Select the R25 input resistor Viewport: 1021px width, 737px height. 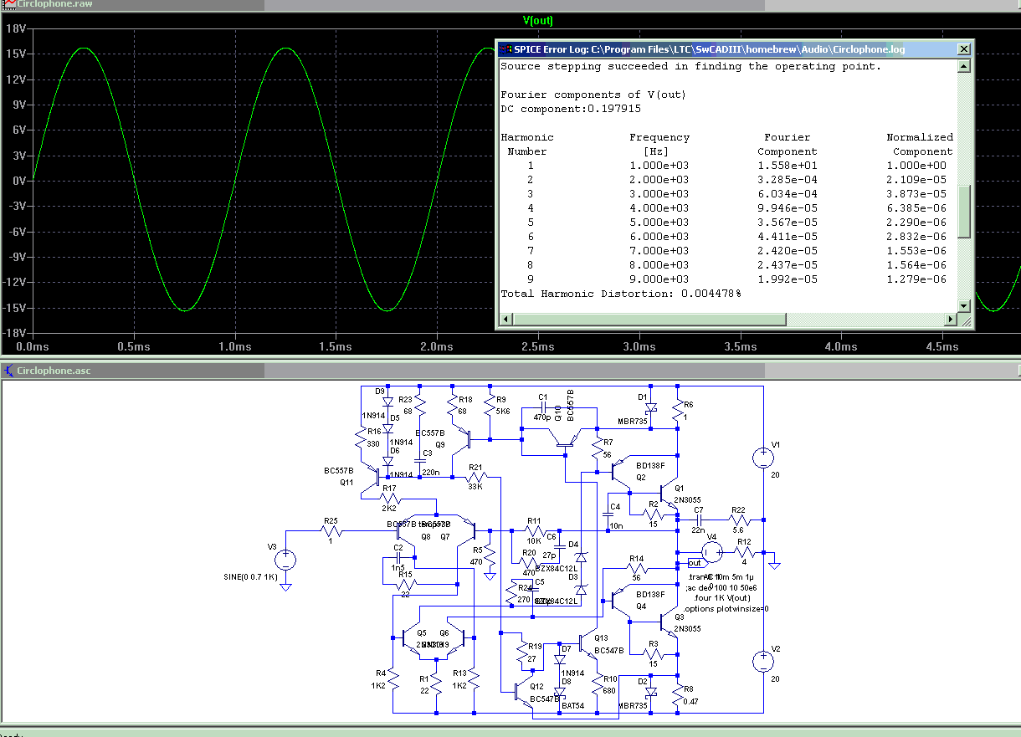[x=332, y=530]
